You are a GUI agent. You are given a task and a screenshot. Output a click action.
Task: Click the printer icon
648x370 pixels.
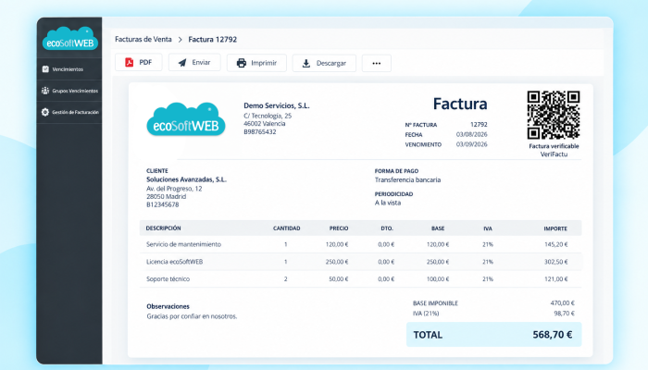point(242,63)
